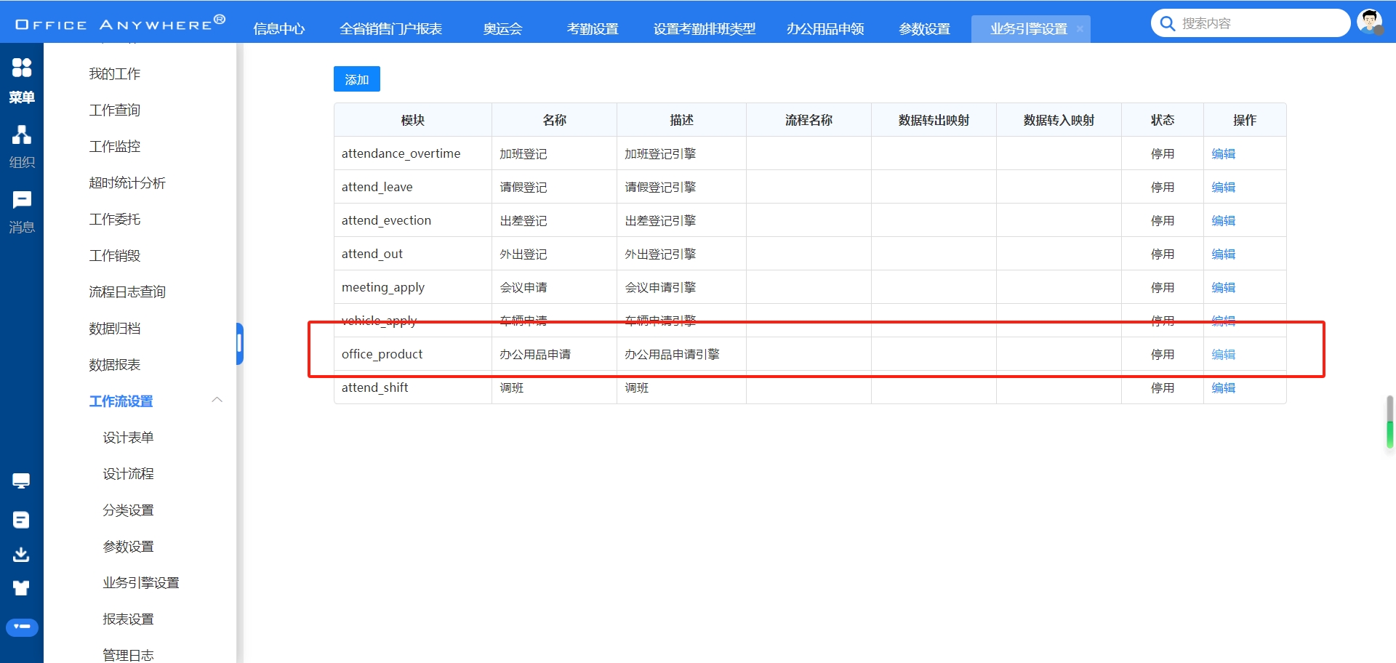
Task: Open 业务引擎设置 submenu item in sidebar
Action: (x=141, y=582)
